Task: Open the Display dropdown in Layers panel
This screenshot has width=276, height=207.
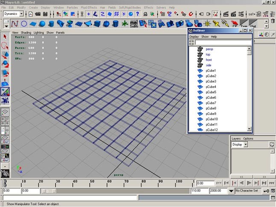Action: [x=246, y=145]
